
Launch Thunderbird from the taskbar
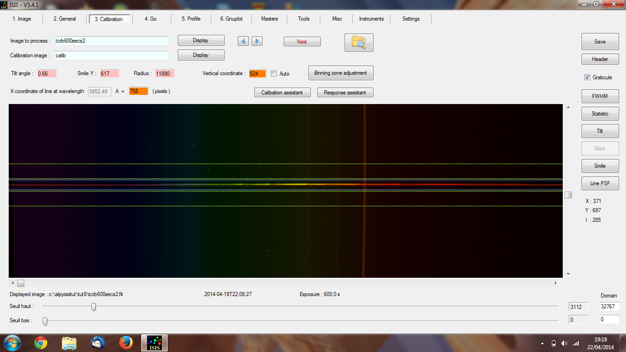tap(98, 343)
